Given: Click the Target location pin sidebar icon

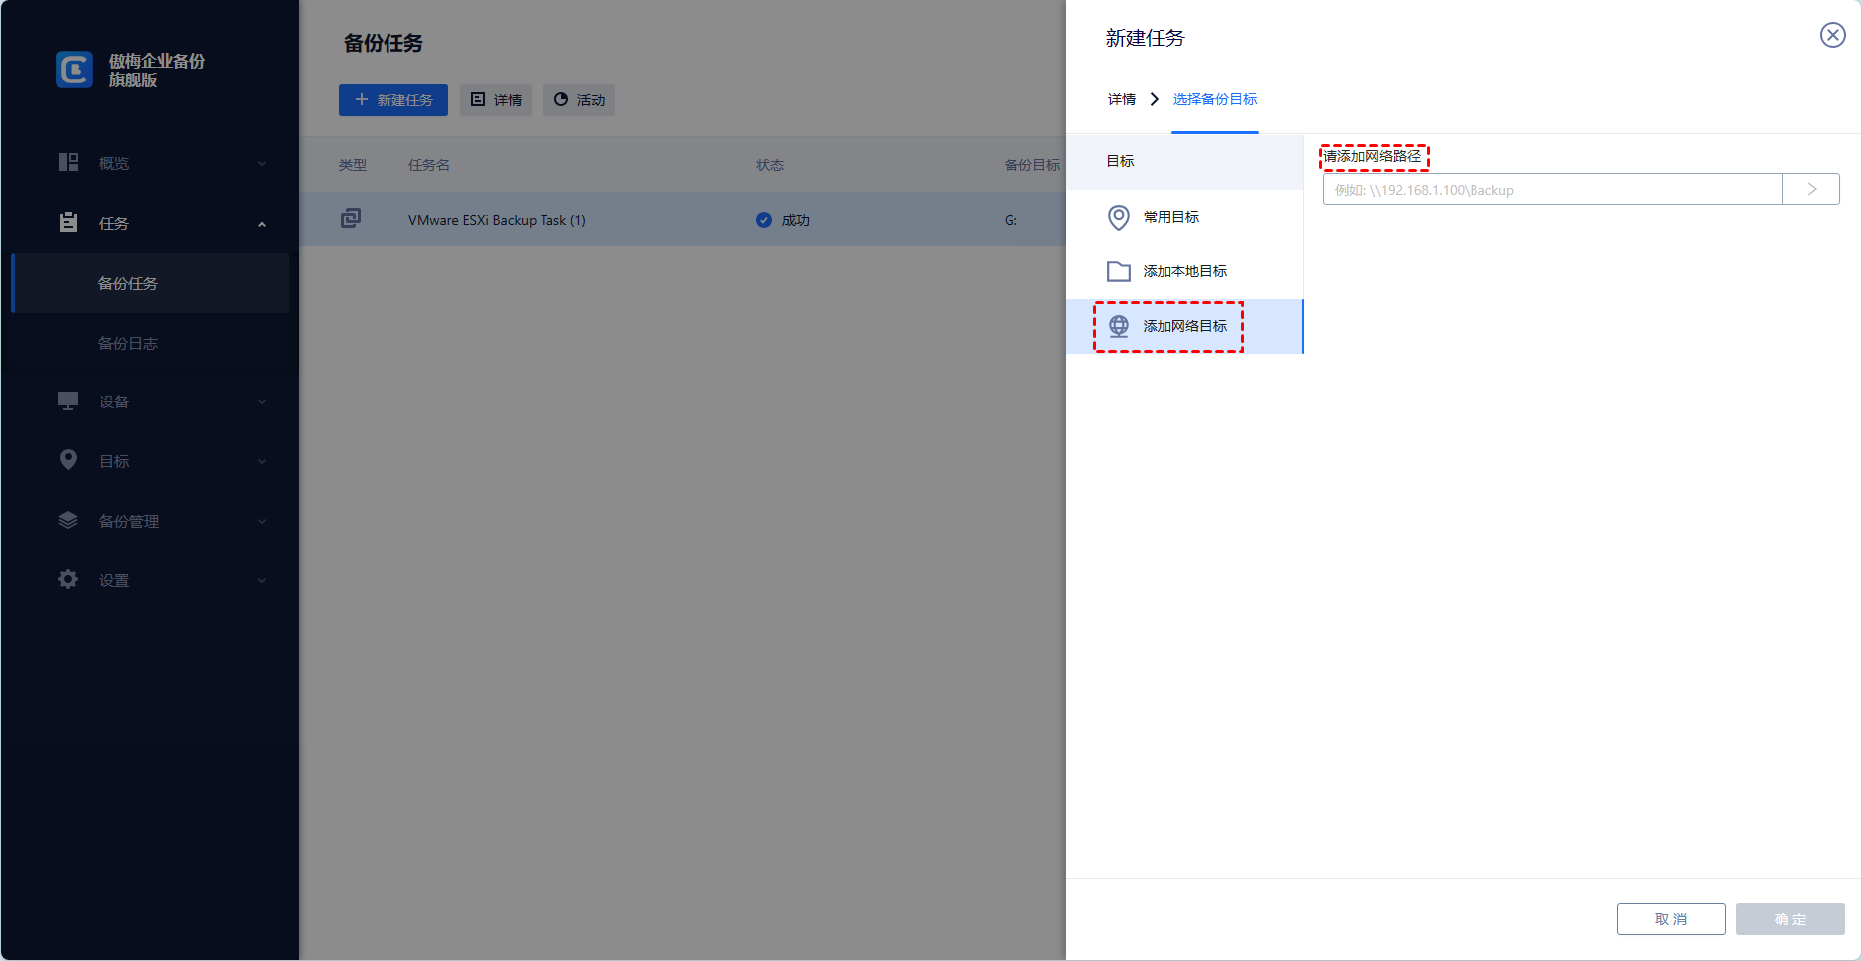Looking at the screenshot, I should coord(68,460).
